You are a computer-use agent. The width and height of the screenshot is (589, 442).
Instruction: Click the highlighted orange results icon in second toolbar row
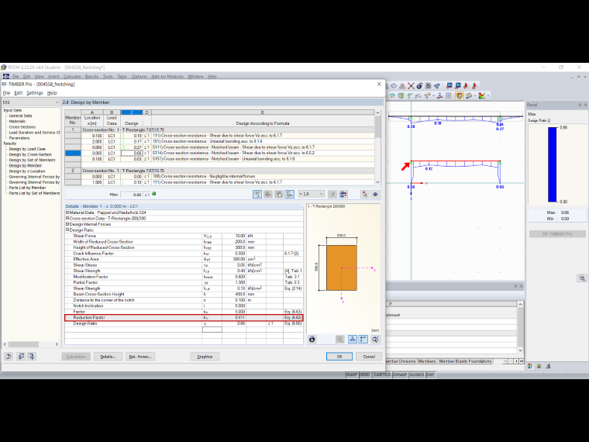point(459,96)
